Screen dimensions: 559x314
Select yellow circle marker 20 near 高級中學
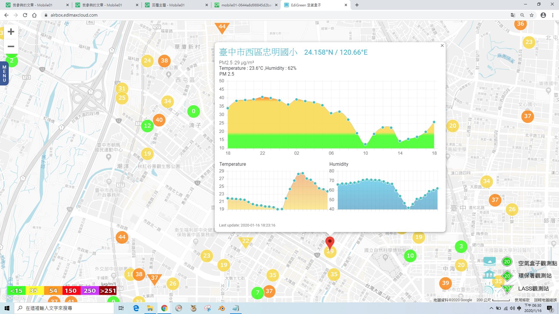tap(452, 126)
